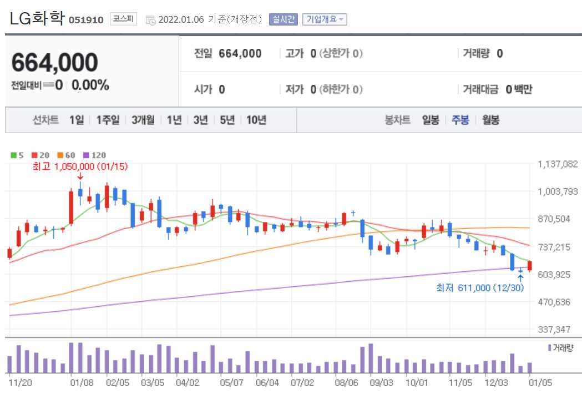Click the 01/05 date axis label
Image resolution: width=582 pixels, height=394 pixels.
540,382
